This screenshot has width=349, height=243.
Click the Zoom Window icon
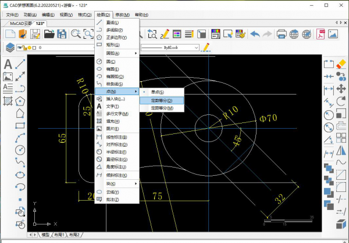coord(88,34)
